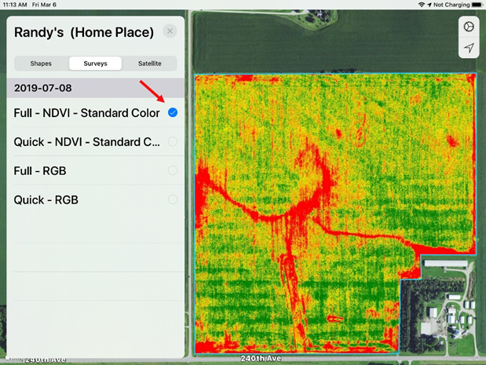Click the Randy's (Home Place) title
486x365 pixels.
point(84,32)
